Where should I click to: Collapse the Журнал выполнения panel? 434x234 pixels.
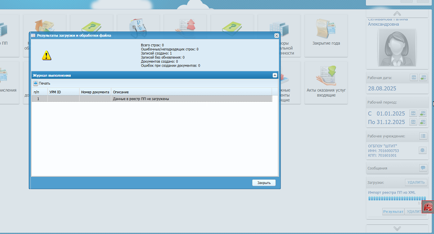(x=275, y=75)
